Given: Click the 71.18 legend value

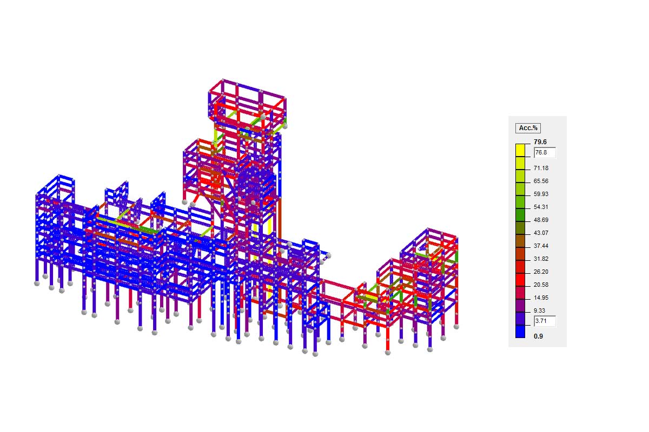Looking at the screenshot, I should pos(541,168).
